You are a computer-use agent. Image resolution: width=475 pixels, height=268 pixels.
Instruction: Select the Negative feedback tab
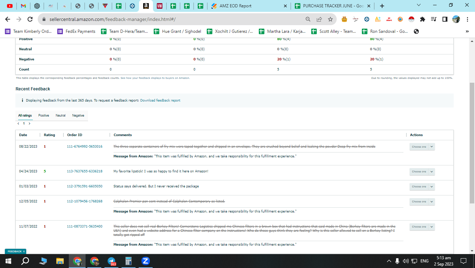tap(78, 116)
